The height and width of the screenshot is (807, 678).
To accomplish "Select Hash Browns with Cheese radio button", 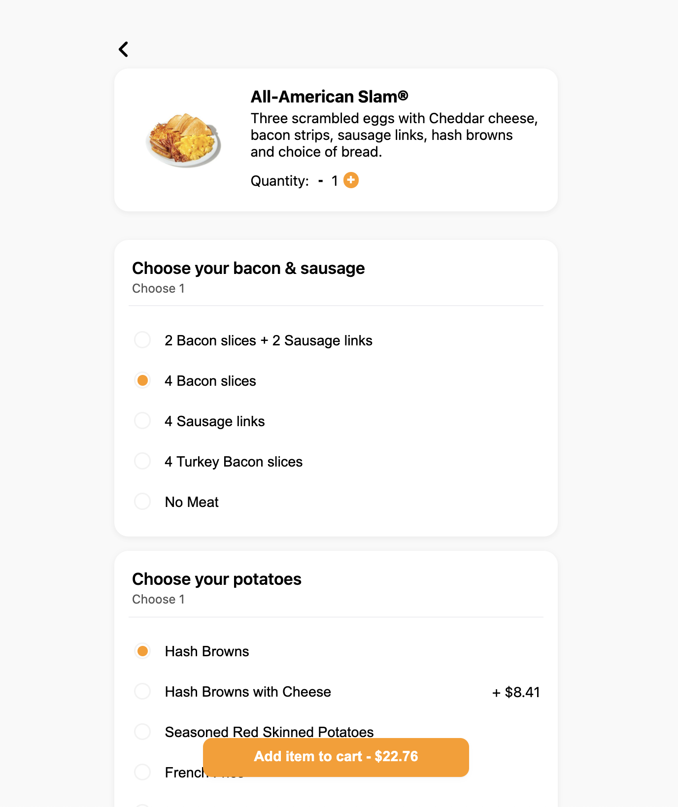I will pyautogui.click(x=142, y=691).
